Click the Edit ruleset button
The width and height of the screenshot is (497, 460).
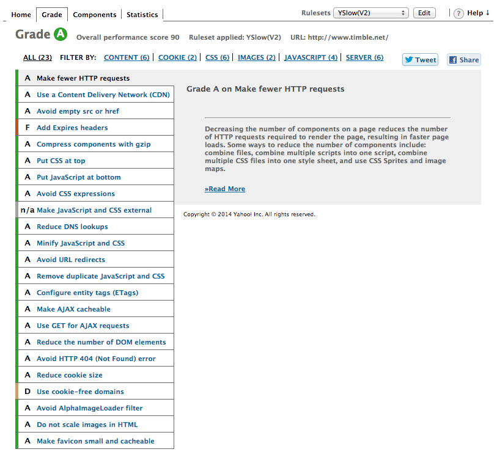[424, 13]
